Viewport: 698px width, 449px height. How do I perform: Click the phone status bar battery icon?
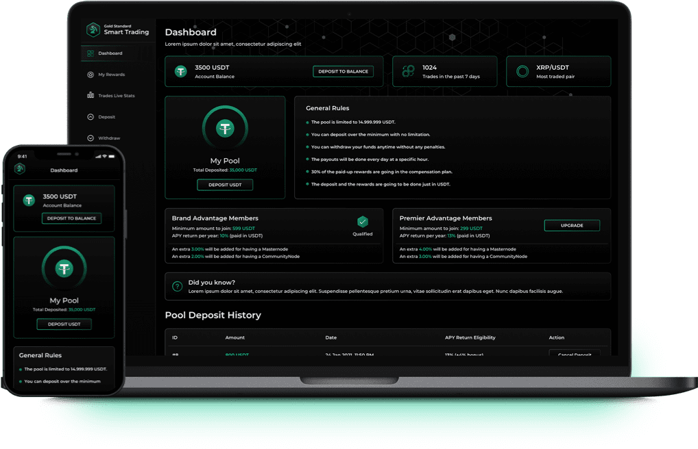(x=112, y=157)
